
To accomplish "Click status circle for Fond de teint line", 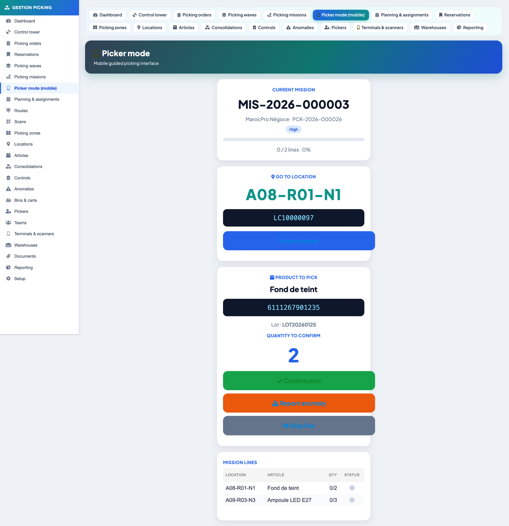I will point(352,488).
